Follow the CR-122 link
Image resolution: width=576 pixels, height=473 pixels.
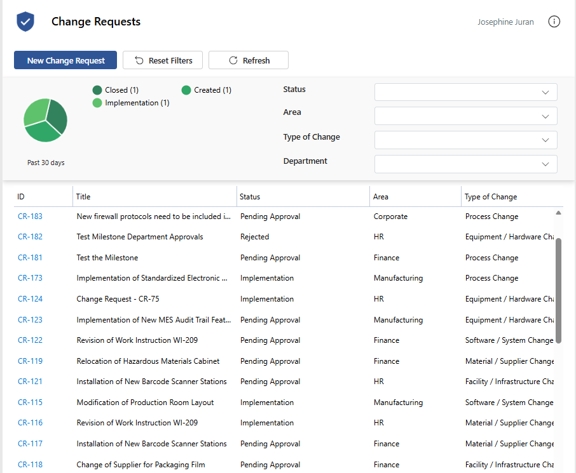(30, 340)
